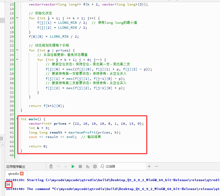The height and width of the screenshot is (196, 220).
Task: Open output pane settings with the gear icon
Action: click(95, 166)
